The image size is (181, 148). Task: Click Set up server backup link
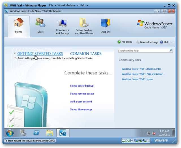(82, 86)
